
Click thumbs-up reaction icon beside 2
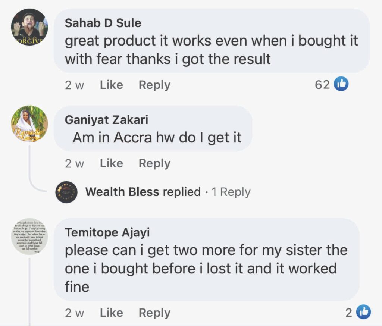click(363, 312)
